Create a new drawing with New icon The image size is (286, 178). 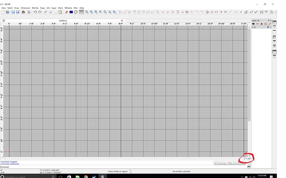pyautogui.click(x=3, y=12)
